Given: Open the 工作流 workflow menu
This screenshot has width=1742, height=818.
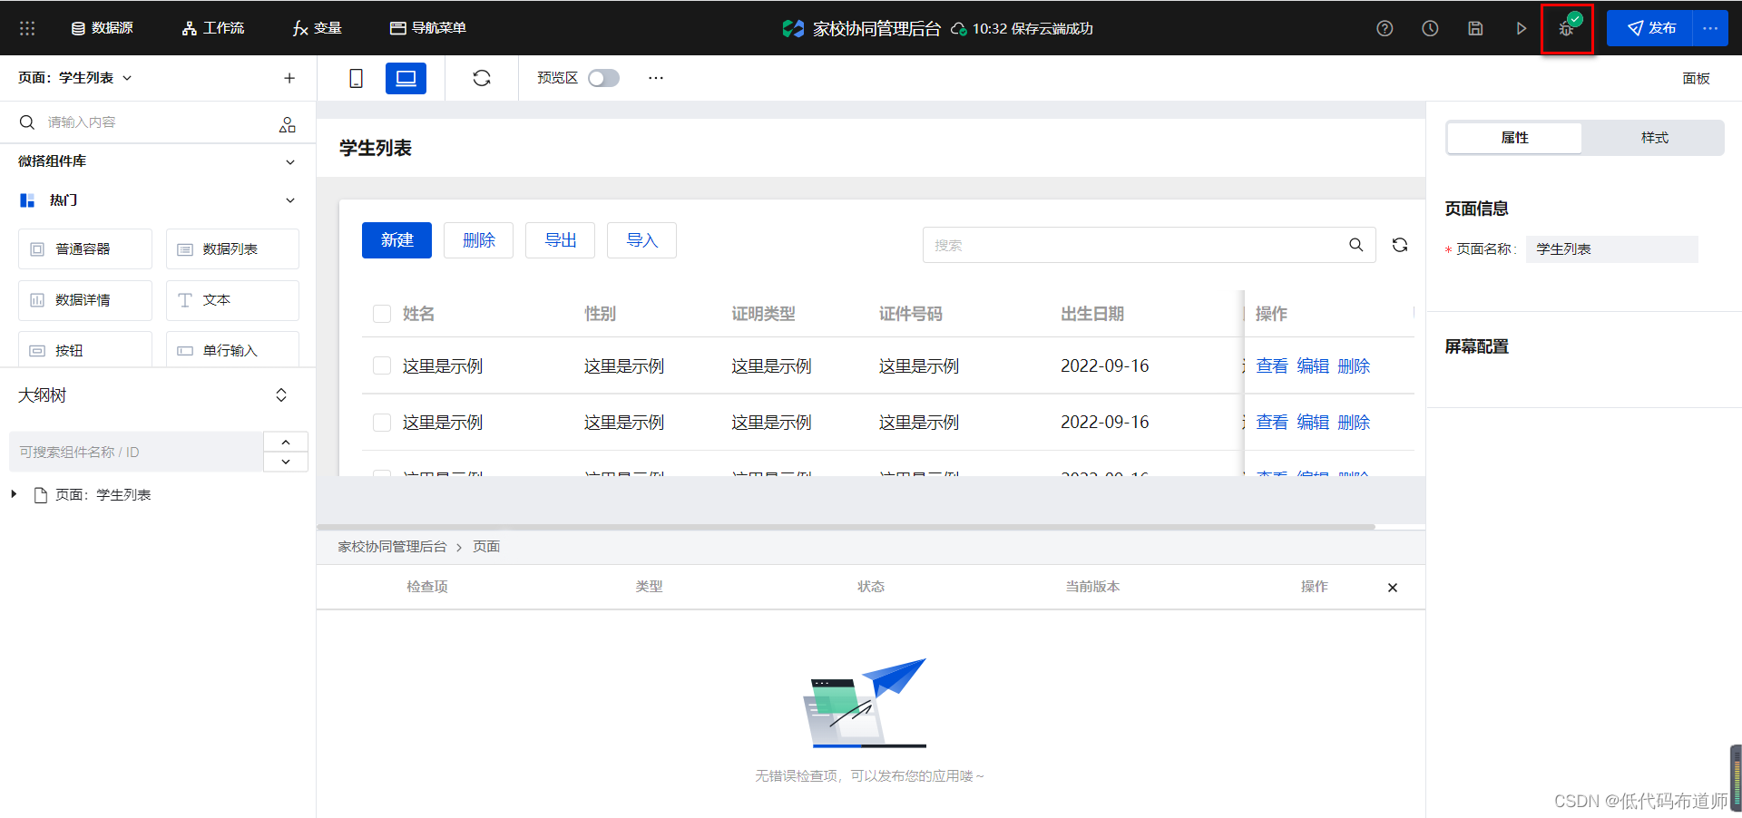Looking at the screenshot, I should tap(213, 28).
